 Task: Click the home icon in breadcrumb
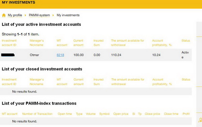(4, 15)
